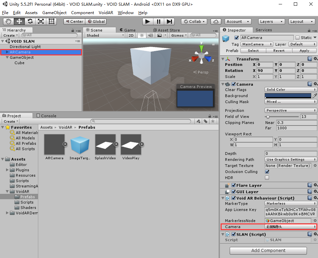Select the Rotate tool

pyautogui.click(x=30, y=21)
